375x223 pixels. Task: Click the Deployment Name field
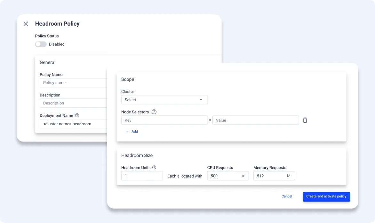point(73,124)
